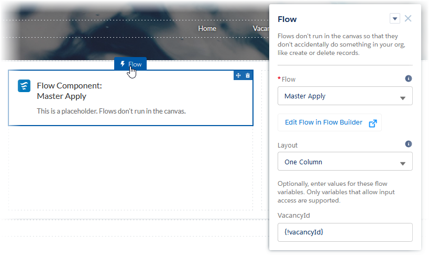Click info icon beside the Layout label

pos(409,144)
